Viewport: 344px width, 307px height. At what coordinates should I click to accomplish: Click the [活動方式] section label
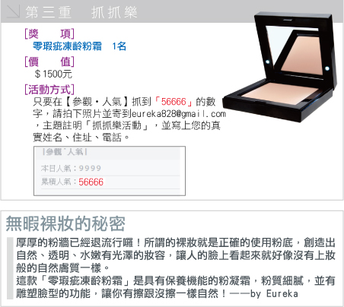click(x=49, y=90)
